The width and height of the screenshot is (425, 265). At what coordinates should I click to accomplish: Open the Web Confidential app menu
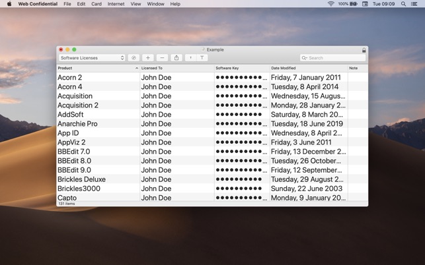pos(38,4)
